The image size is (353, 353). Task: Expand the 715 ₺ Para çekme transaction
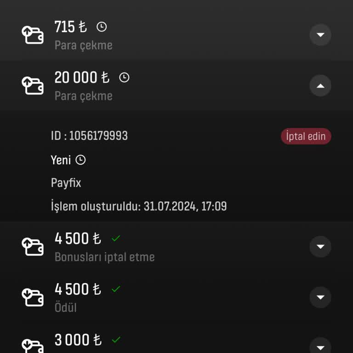320,35
